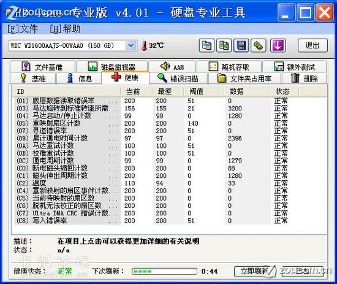Click the copy text to clipboard icon
The image size is (337, 284).
point(206,45)
